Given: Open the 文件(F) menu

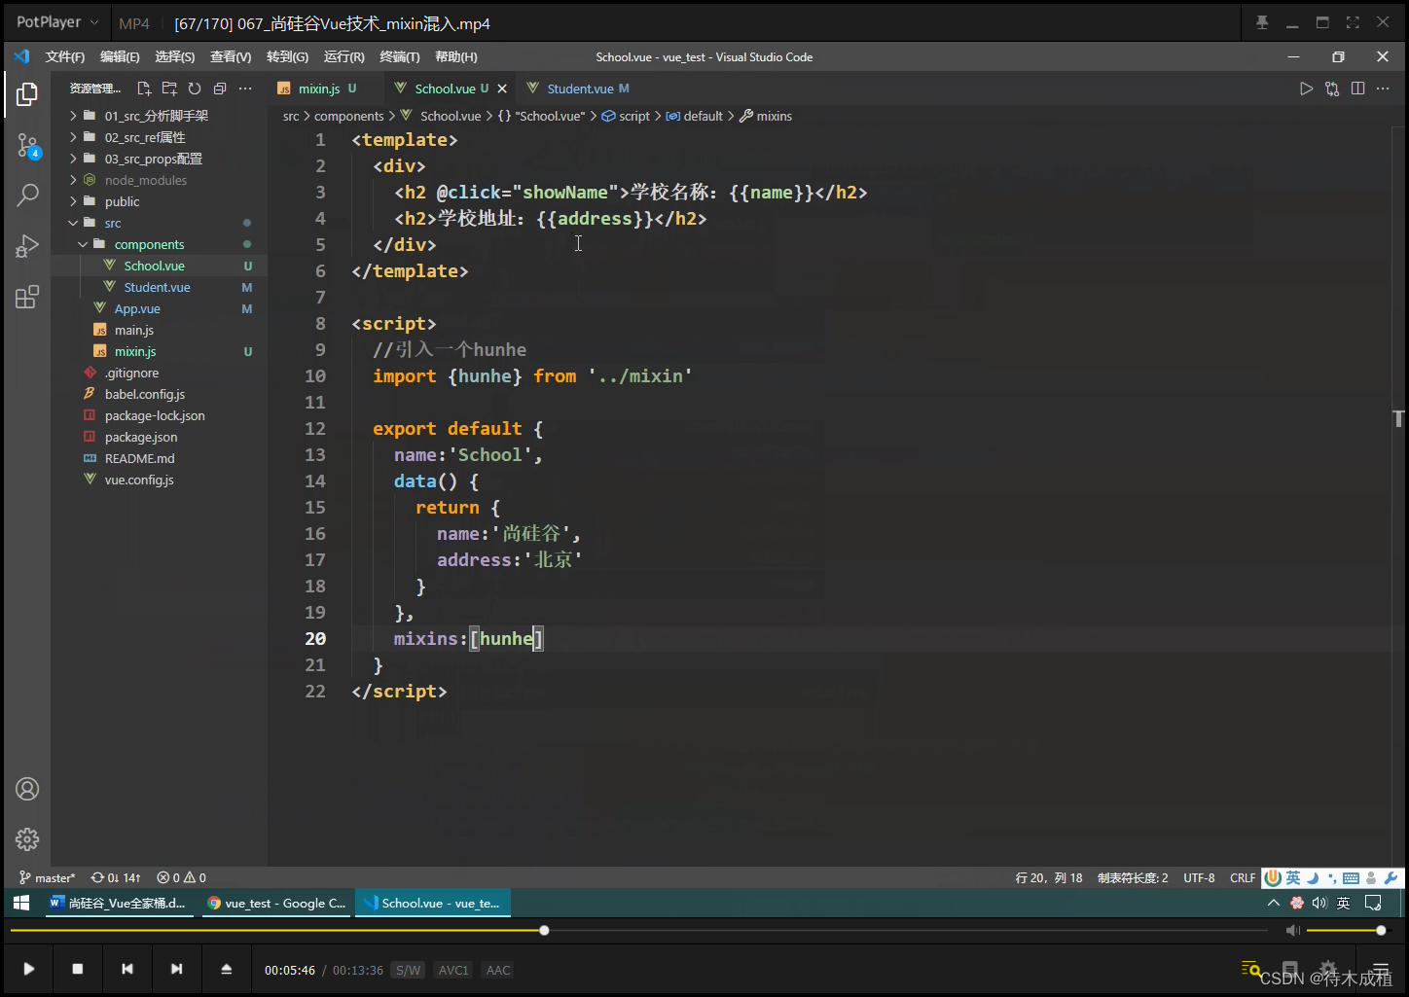Looking at the screenshot, I should [x=64, y=56].
